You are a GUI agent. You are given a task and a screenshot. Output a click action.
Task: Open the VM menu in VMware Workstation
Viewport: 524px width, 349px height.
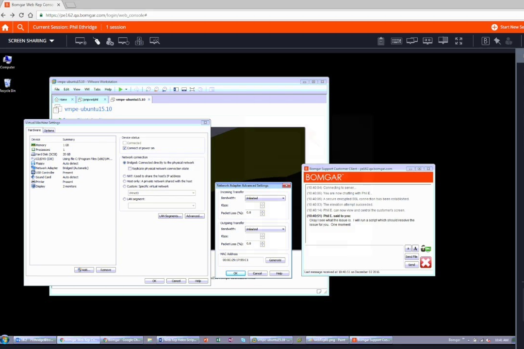87,89
